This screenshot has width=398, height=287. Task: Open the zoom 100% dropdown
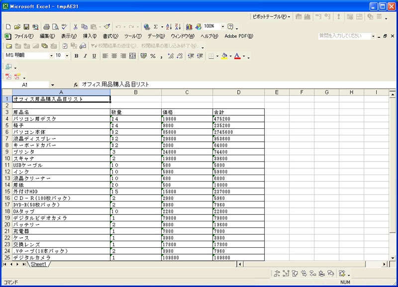pyautogui.click(x=222, y=26)
